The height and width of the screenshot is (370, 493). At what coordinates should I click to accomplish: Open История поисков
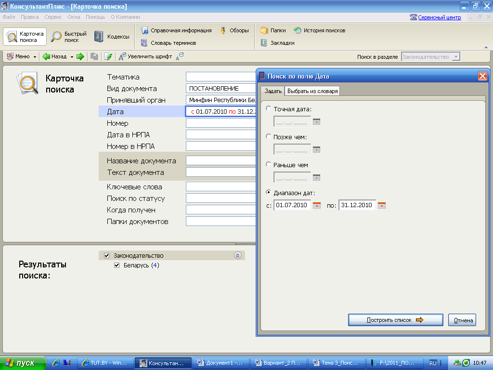[x=320, y=30]
